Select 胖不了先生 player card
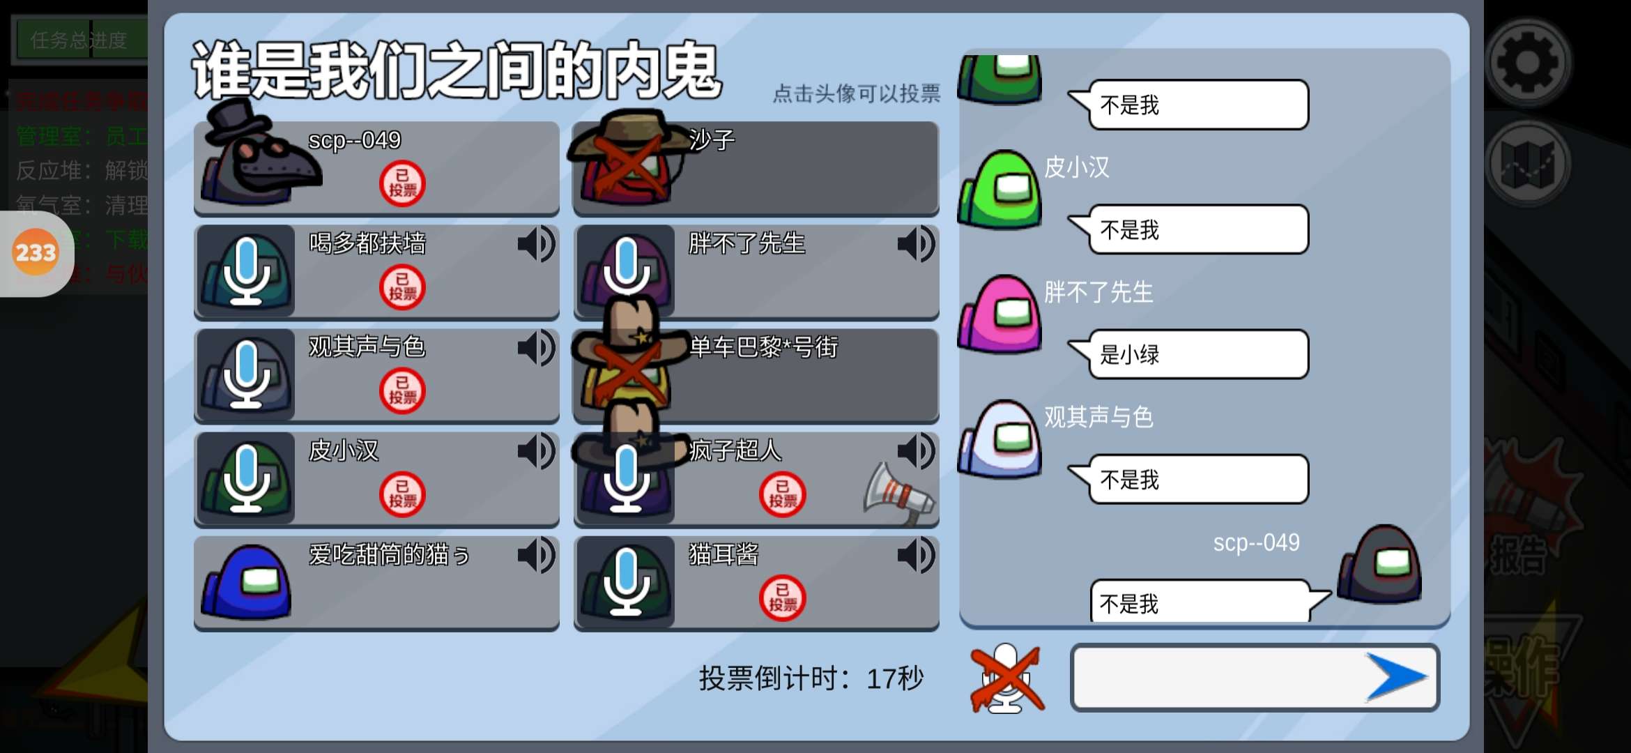The height and width of the screenshot is (753, 1631). pyautogui.click(x=756, y=271)
